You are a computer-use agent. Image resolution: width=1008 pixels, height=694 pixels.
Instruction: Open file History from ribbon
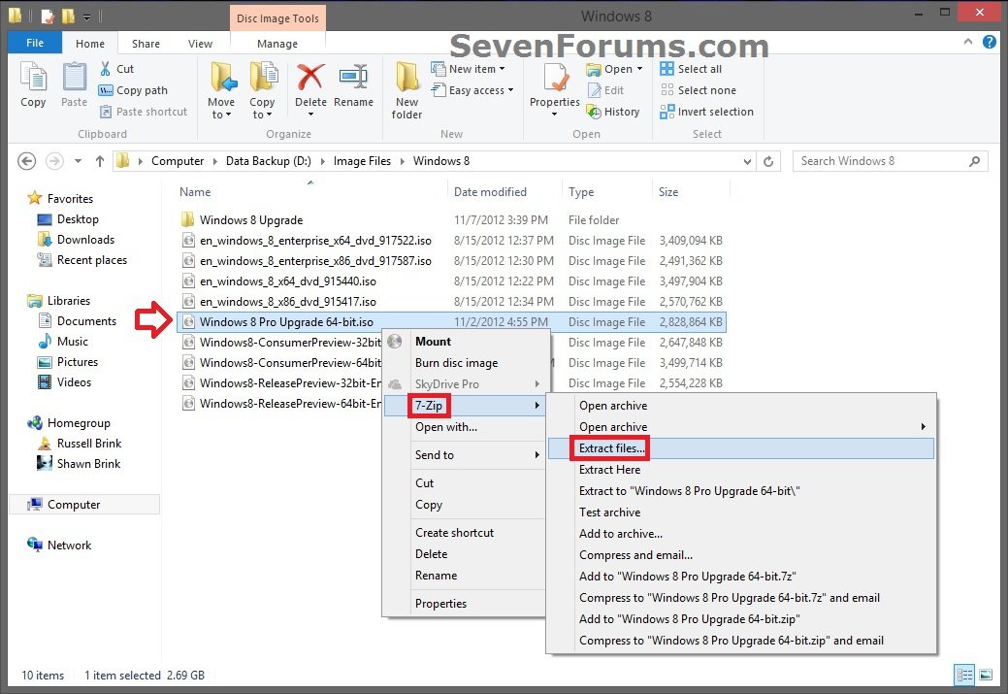coord(612,112)
